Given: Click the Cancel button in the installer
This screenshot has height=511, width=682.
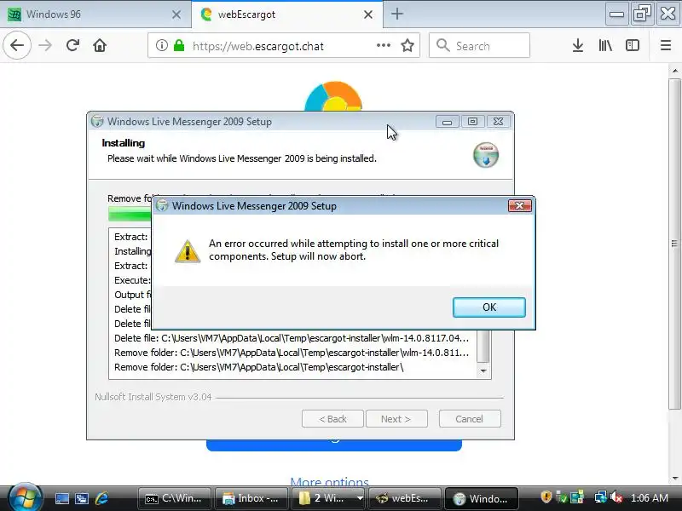Looking at the screenshot, I should click(470, 419).
